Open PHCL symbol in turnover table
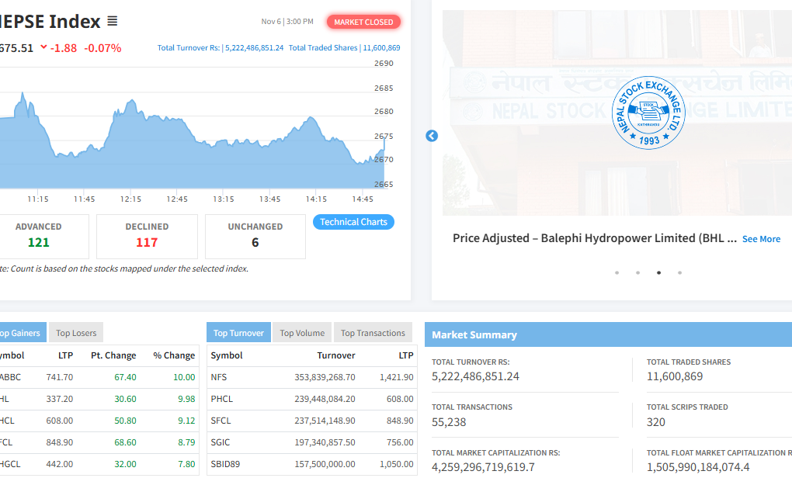The width and height of the screenshot is (792, 478). tap(222, 399)
